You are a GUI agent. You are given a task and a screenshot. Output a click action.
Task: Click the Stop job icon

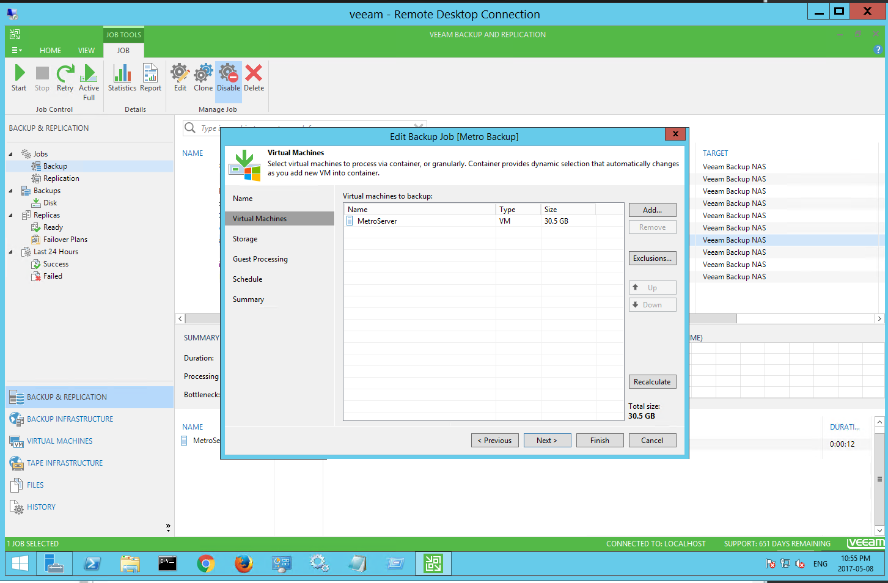[x=42, y=78]
